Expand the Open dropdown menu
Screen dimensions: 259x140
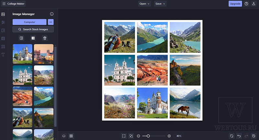point(144,4)
